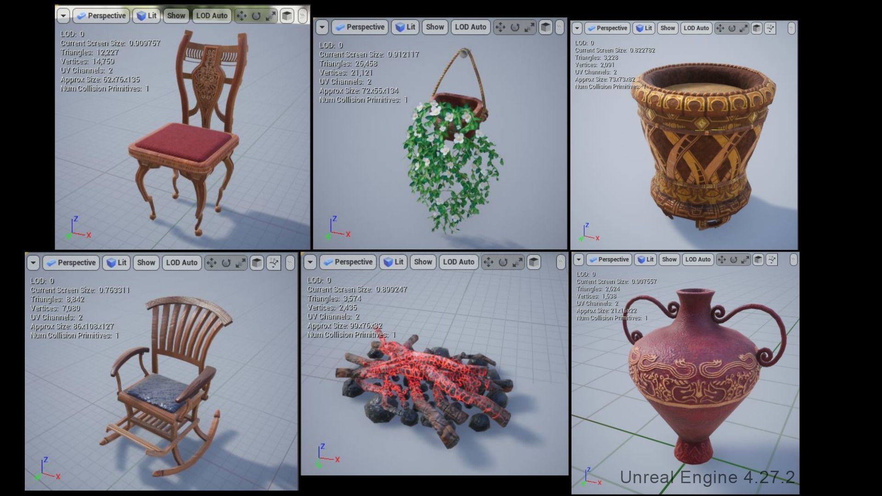Click the toolbar overflow chevron in the rocking chair viewport
This screenshot has width=882, height=496.
click(290, 263)
